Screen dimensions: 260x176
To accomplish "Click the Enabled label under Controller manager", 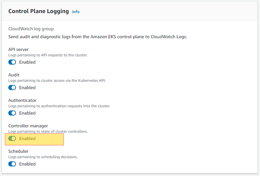I will [x=27, y=138].
